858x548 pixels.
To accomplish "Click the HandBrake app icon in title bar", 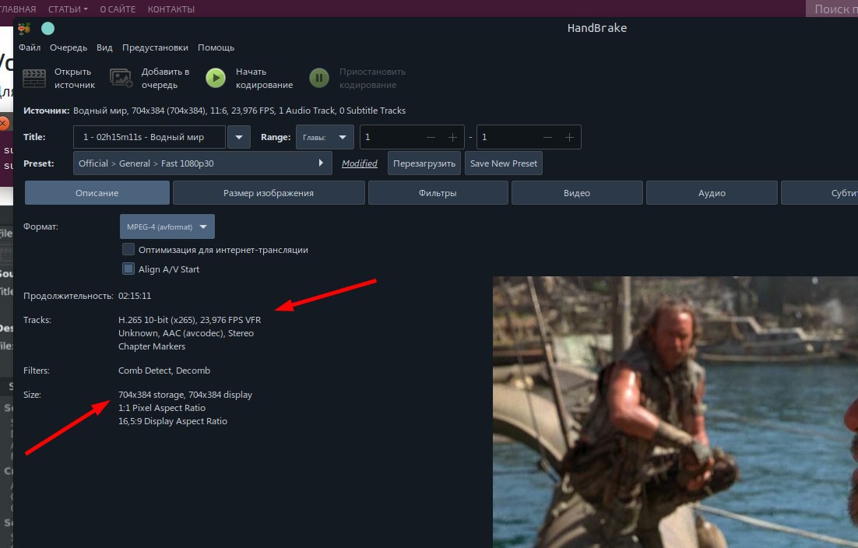I will tap(24, 29).
